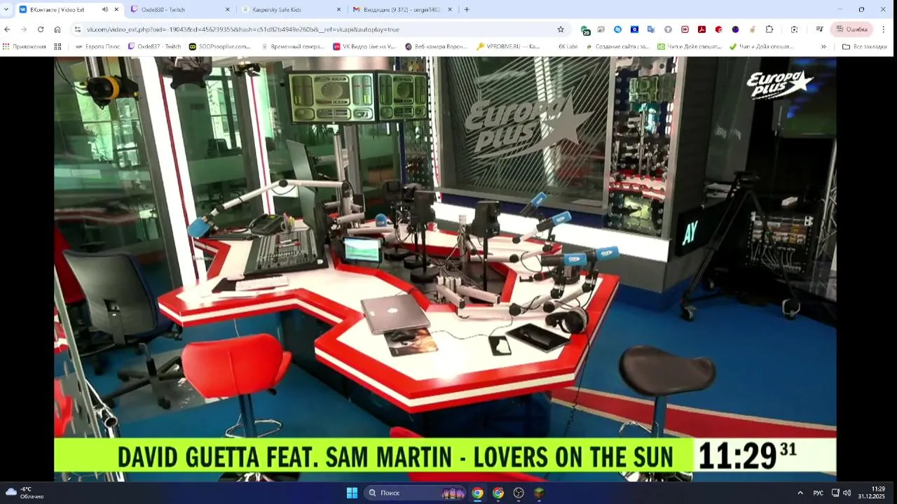Open the weather widget showing -6°C

(26, 493)
